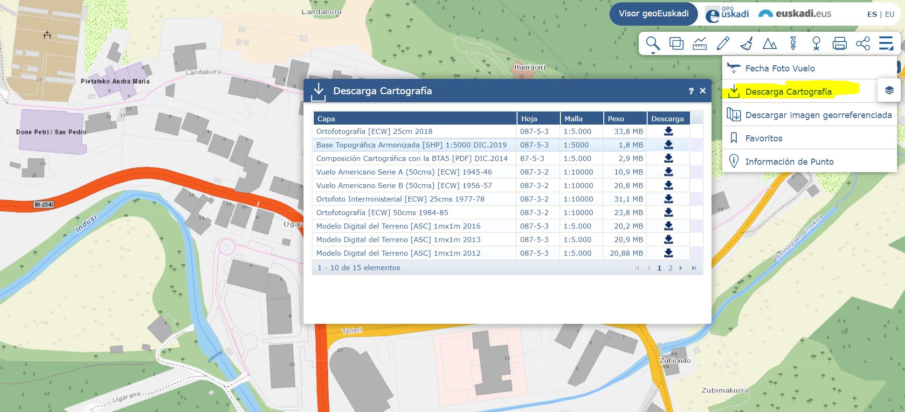The image size is (905, 412).
Task: Go to next results page arrow
Action: tap(681, 268)
